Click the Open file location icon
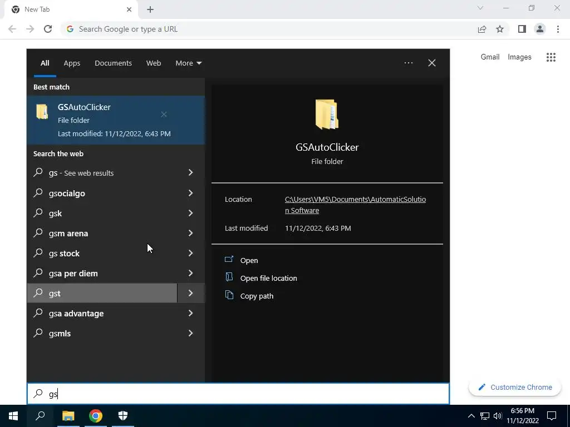The height and width of the screenshot is (427, 570). tap(229, 277)
